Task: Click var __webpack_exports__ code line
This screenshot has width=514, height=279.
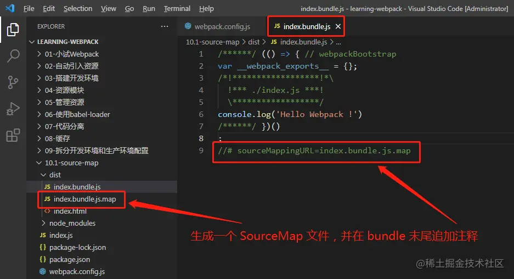Action: click(287, 66)
